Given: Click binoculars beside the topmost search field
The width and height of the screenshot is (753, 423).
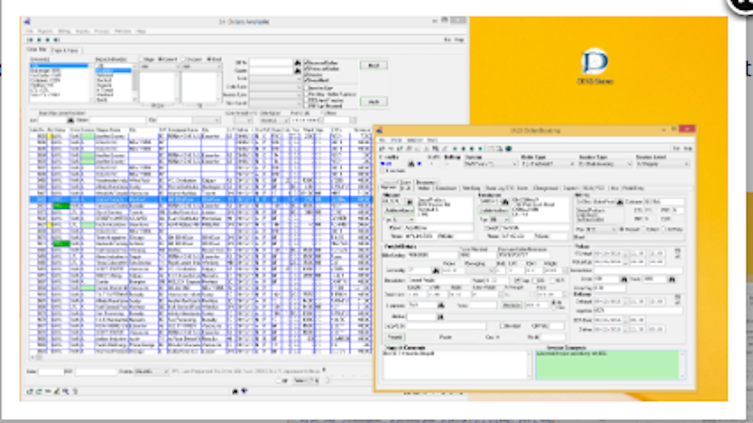Looking at the screenshot, I should tap(297, 63).
